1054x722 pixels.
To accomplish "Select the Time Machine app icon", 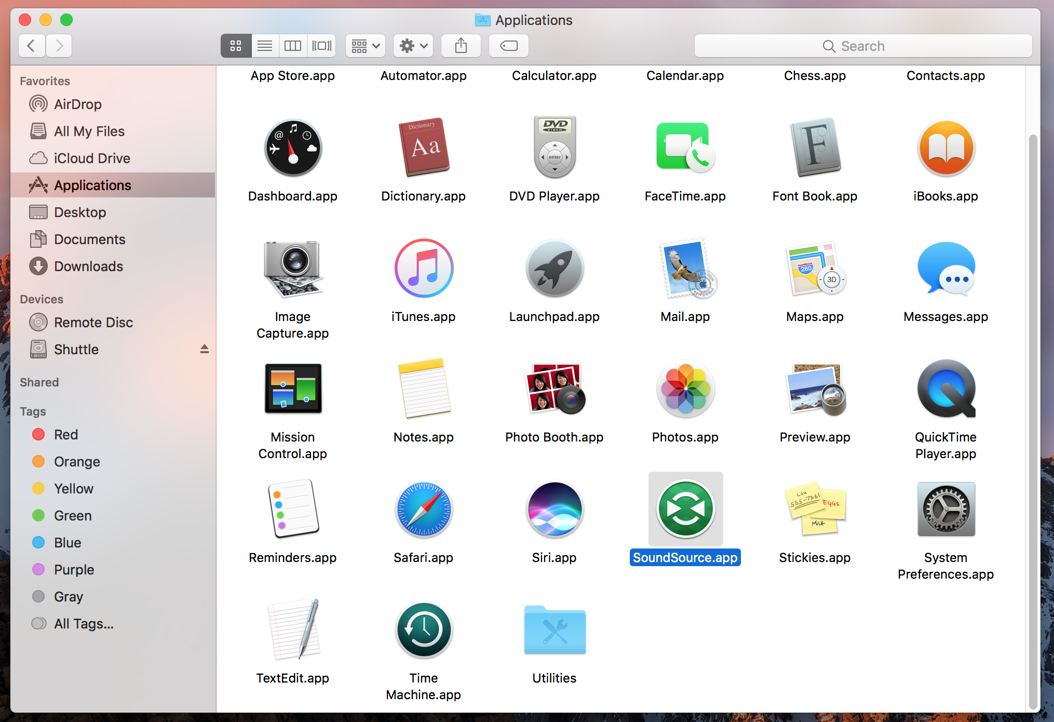I will (x=424, y=630).
